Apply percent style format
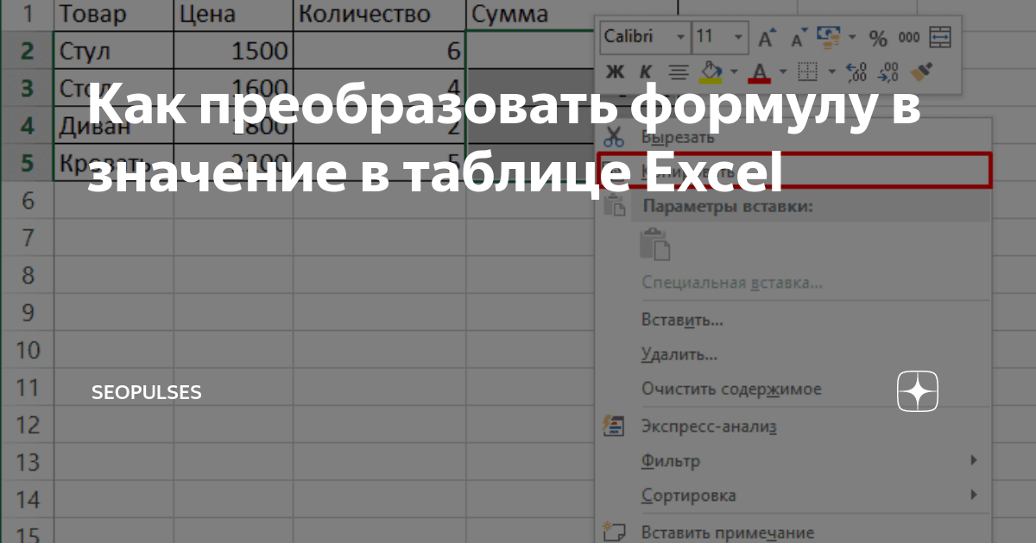The width and height of the screenshot is (1036, 543). click(x=878, y=38)
